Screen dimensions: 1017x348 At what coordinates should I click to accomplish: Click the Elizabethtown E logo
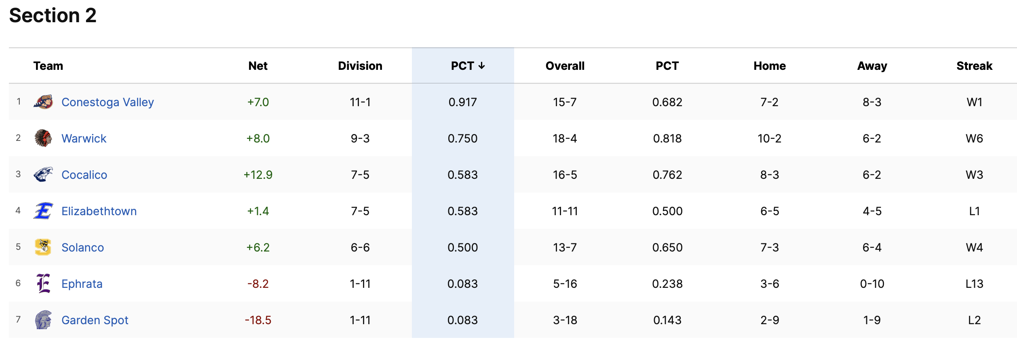click(43, 211)
